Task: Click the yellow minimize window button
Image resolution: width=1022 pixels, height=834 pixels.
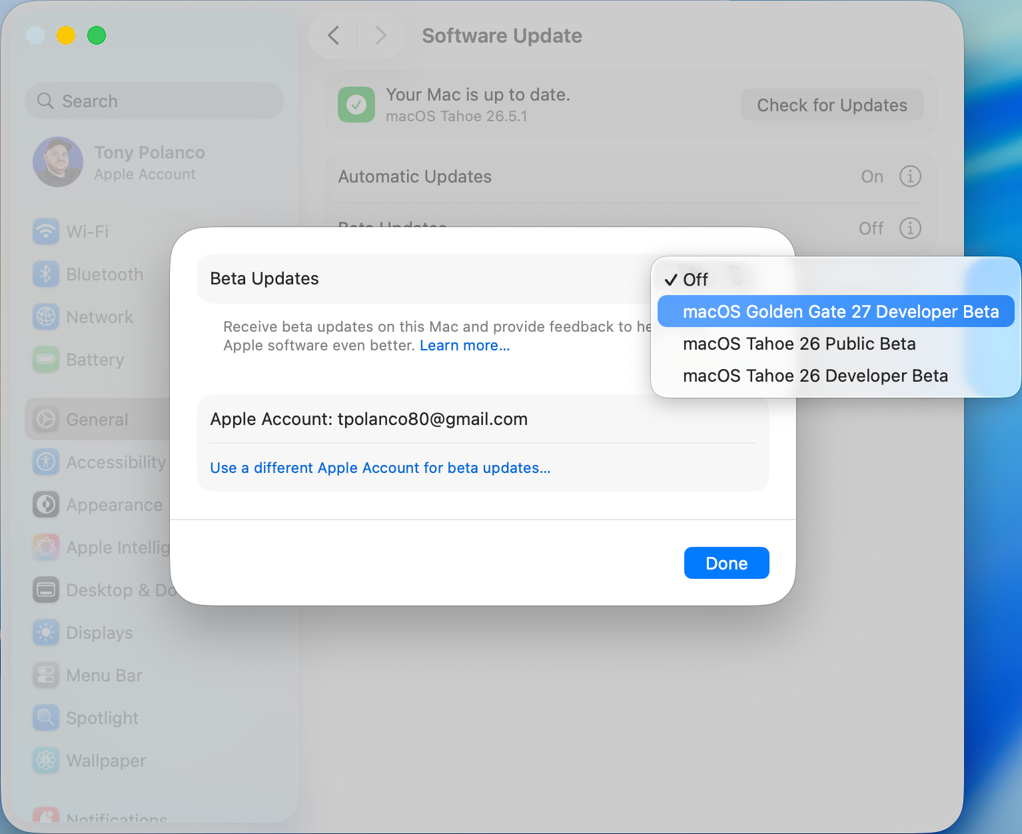Action: (x=66, y=35)
